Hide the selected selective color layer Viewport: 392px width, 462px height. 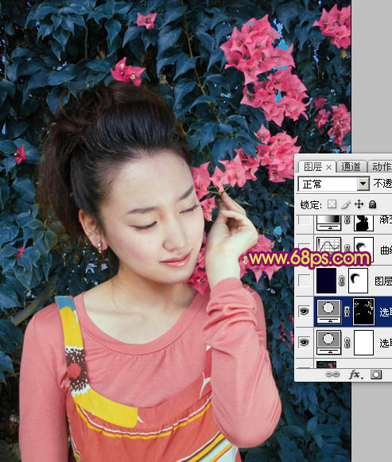pos(305,311)
